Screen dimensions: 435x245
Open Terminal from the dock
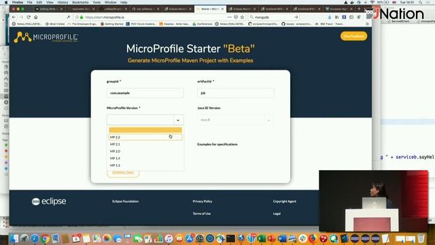pyautogui.click(x=230, y=238)
